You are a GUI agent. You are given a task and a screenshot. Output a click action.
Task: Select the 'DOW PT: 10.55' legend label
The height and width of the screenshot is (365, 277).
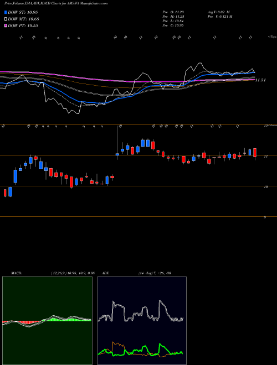[23, 25]
